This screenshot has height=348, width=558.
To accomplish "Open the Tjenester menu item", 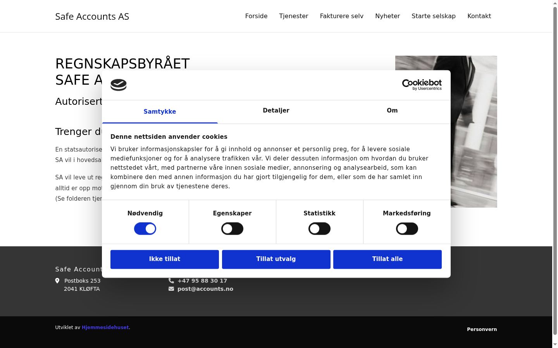I will [x=294, y=16].
